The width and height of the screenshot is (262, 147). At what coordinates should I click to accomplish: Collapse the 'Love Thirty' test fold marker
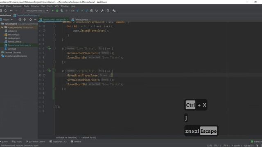(x=54, y=48)
